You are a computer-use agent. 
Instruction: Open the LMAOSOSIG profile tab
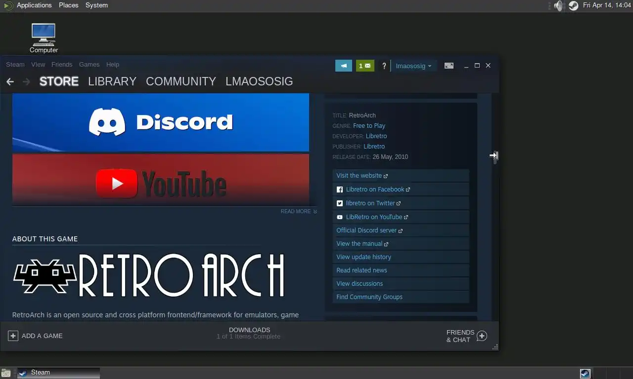pyautogui.click(x=259, y=81)
